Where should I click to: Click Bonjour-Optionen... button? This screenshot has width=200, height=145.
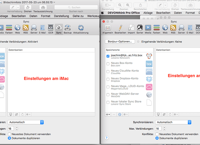120,41
